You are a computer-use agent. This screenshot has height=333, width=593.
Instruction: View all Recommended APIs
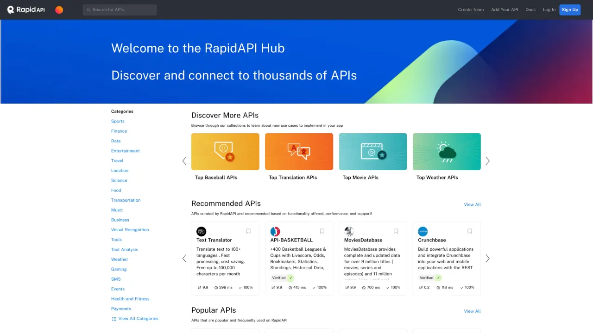point(473,204)
